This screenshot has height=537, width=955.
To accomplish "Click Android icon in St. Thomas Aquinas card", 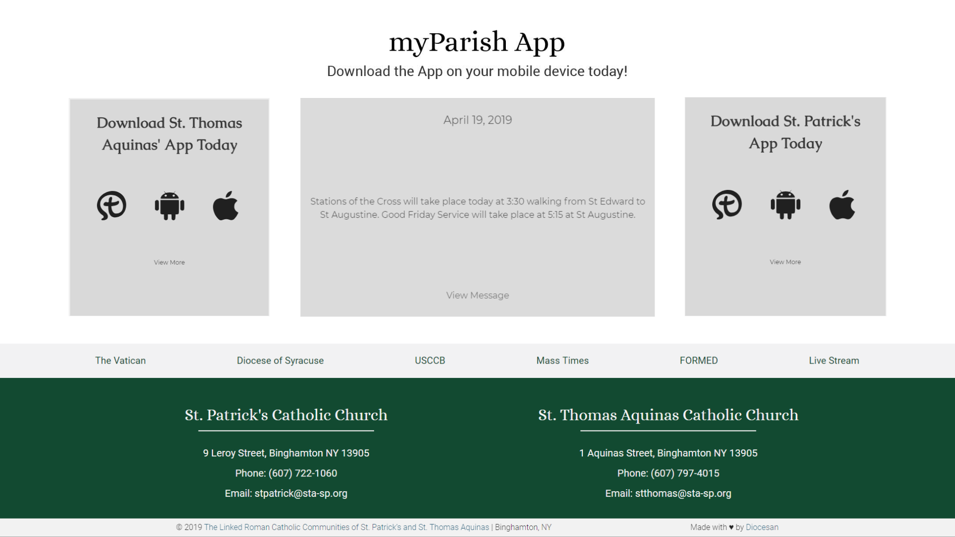I will (170, 205).
